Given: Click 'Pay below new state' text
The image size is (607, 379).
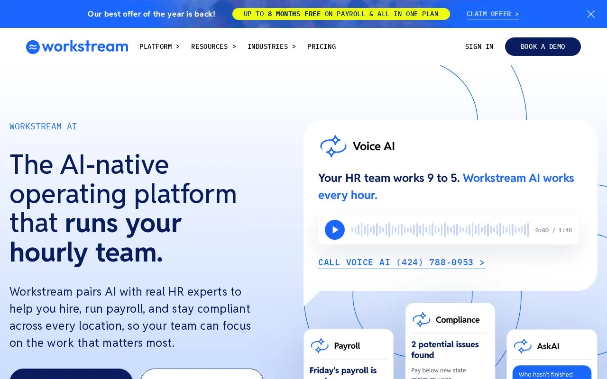Looking at the screenshot, I should click(439, 370).
